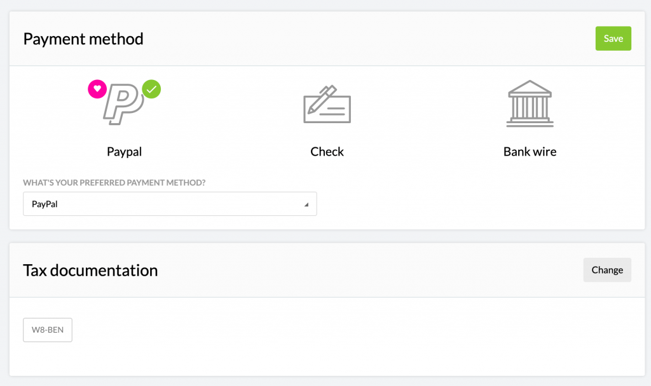Click the Bank wire label text
The height and width of the screenshot is (386, 651).
[x=530, y=152]
